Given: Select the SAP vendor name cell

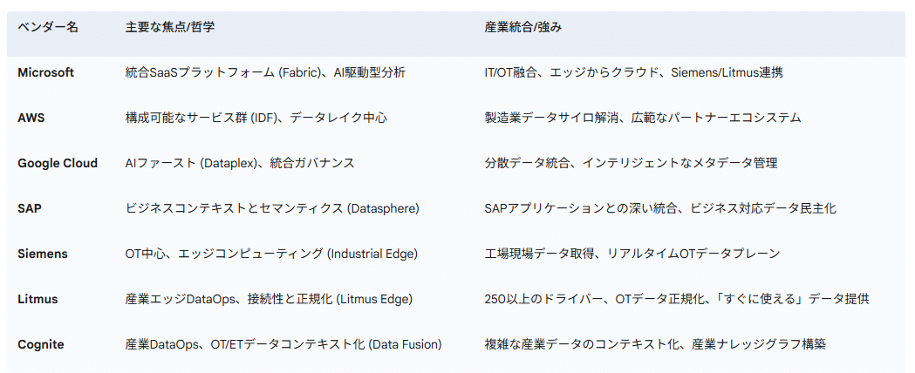Looking at the screenshot, I should pyautogui.click(x=29, y=208).
